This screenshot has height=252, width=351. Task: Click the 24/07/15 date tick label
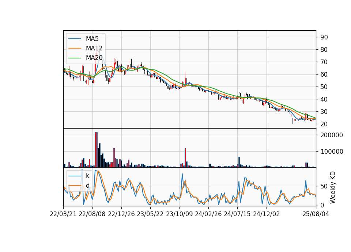click(237, 214)
